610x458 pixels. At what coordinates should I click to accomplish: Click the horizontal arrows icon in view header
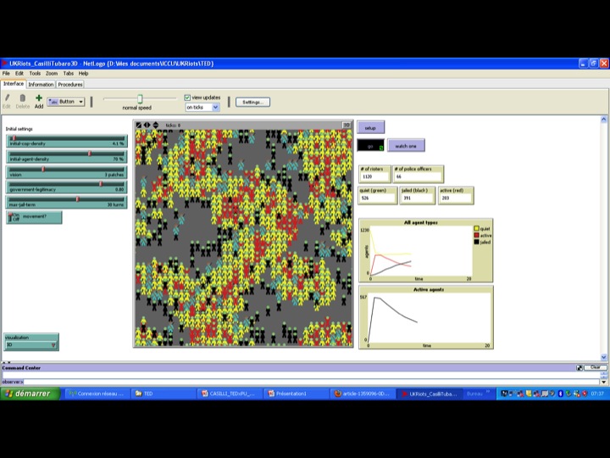[147, 125]
